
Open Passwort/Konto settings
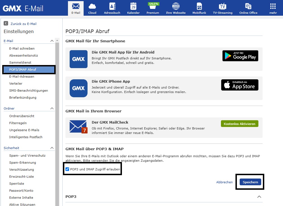pyautogui.click(x=21, y=191)
